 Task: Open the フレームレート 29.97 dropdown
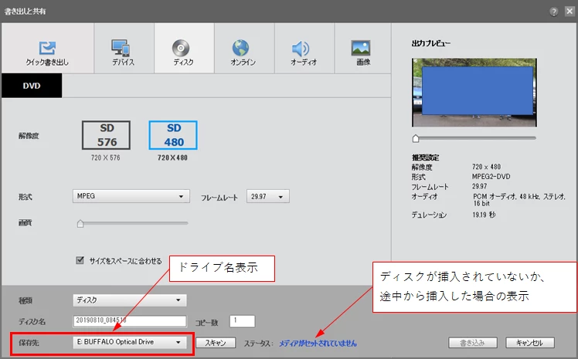268,196
